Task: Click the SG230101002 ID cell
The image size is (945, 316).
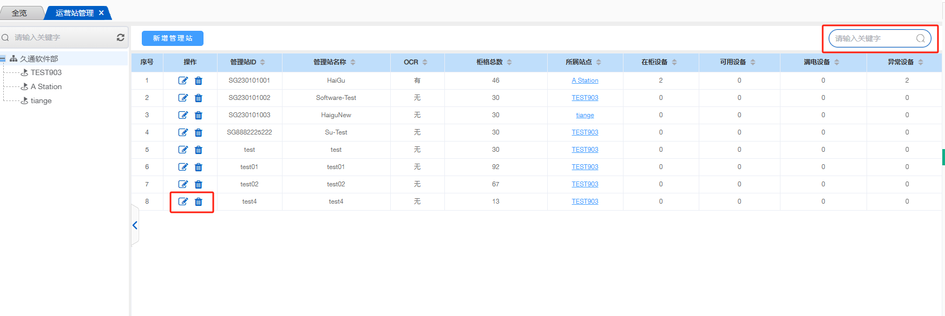Action: click(x=250, y=98)
